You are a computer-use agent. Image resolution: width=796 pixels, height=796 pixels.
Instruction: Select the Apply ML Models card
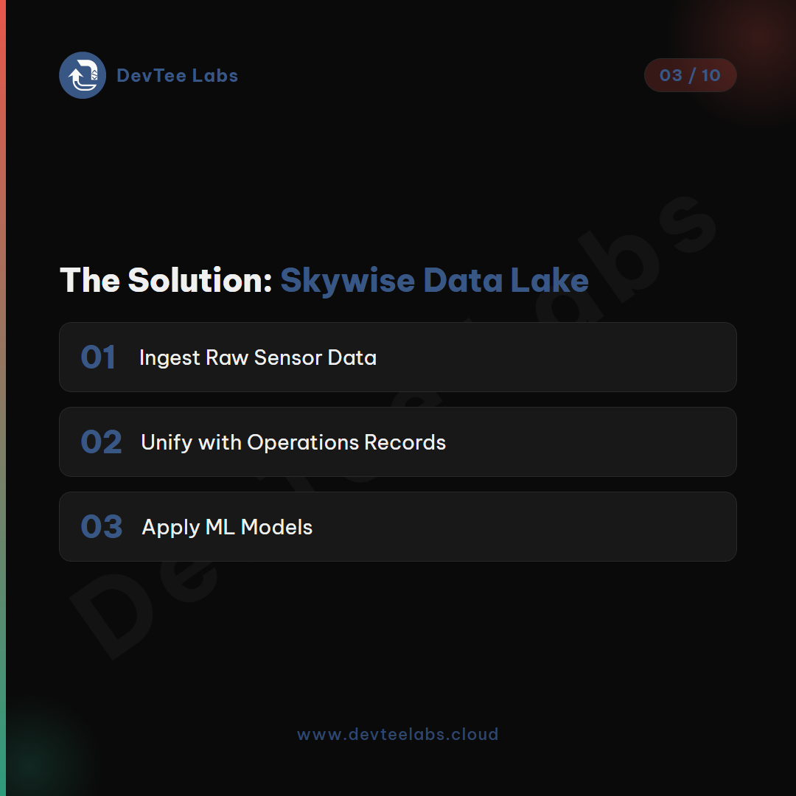click(397, 526)
